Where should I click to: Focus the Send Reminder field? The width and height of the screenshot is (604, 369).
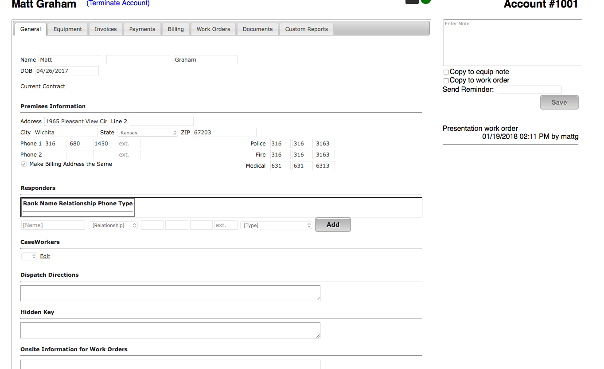pos(529,90)
